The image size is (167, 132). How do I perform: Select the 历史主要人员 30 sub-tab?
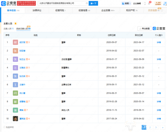click(23, 29)
